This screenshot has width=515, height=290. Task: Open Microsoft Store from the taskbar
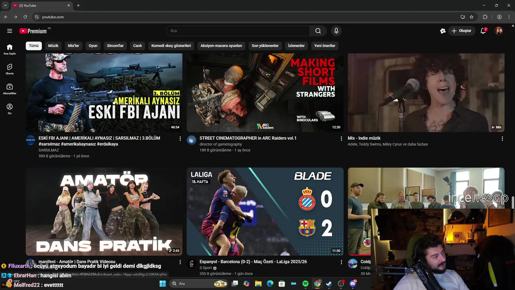282,284
